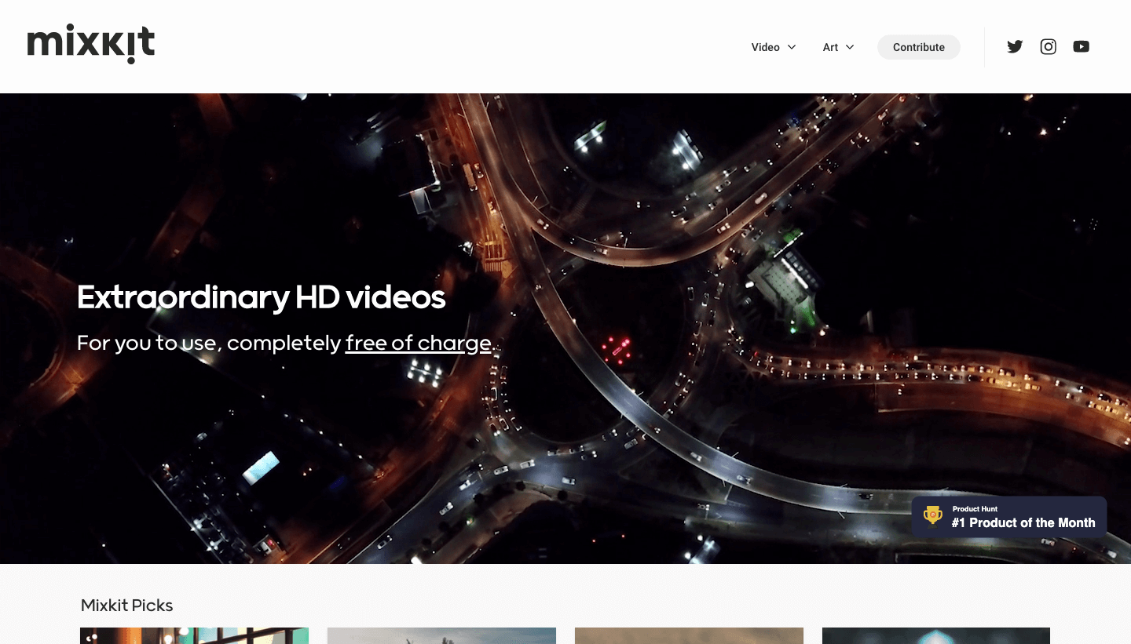Open the Art menu
Screen dimensions: 1131x644
831,47
